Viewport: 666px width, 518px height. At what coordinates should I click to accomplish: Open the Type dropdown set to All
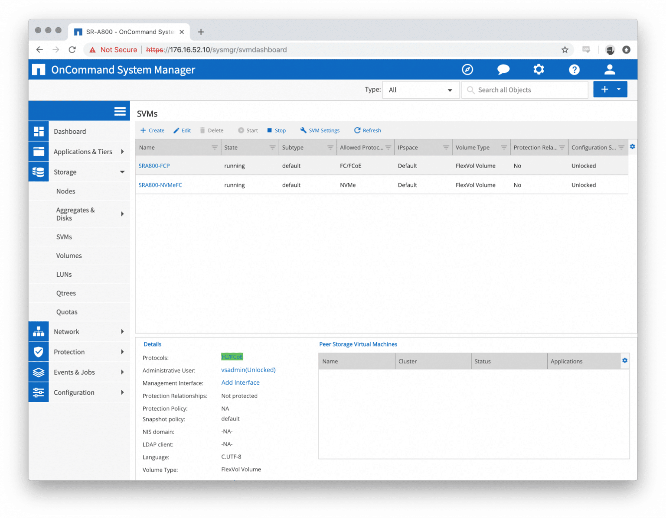(421, 90)
